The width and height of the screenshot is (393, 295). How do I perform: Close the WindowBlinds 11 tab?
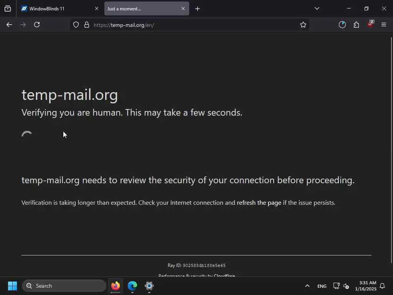96,8
